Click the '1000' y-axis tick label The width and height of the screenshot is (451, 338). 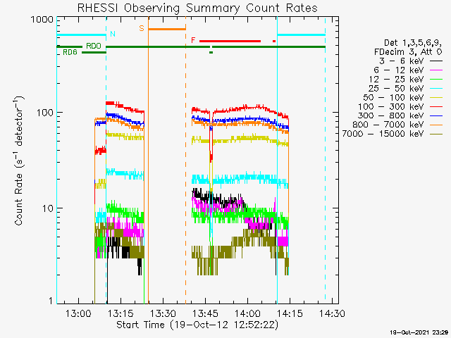42,20
